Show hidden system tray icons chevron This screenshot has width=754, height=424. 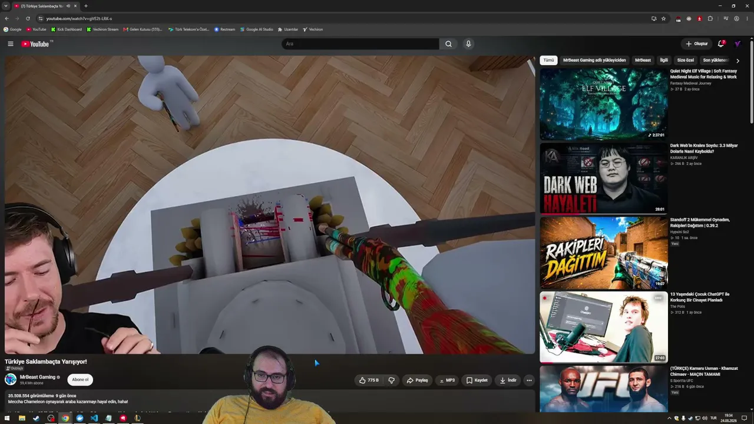pyautogui.click(x=669, y=418)
